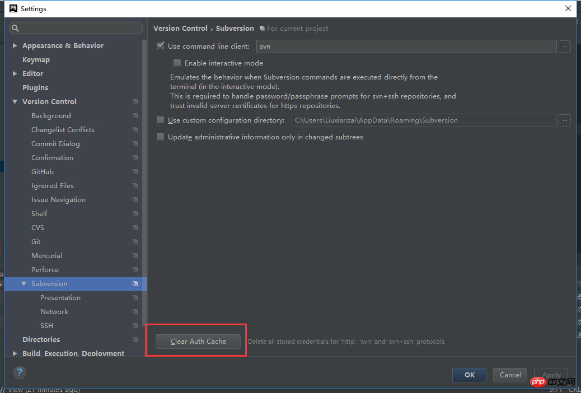Viewport: 581px width, 393px height.
Task: Enable interactive mode checkbox
Action: (177, 63)
